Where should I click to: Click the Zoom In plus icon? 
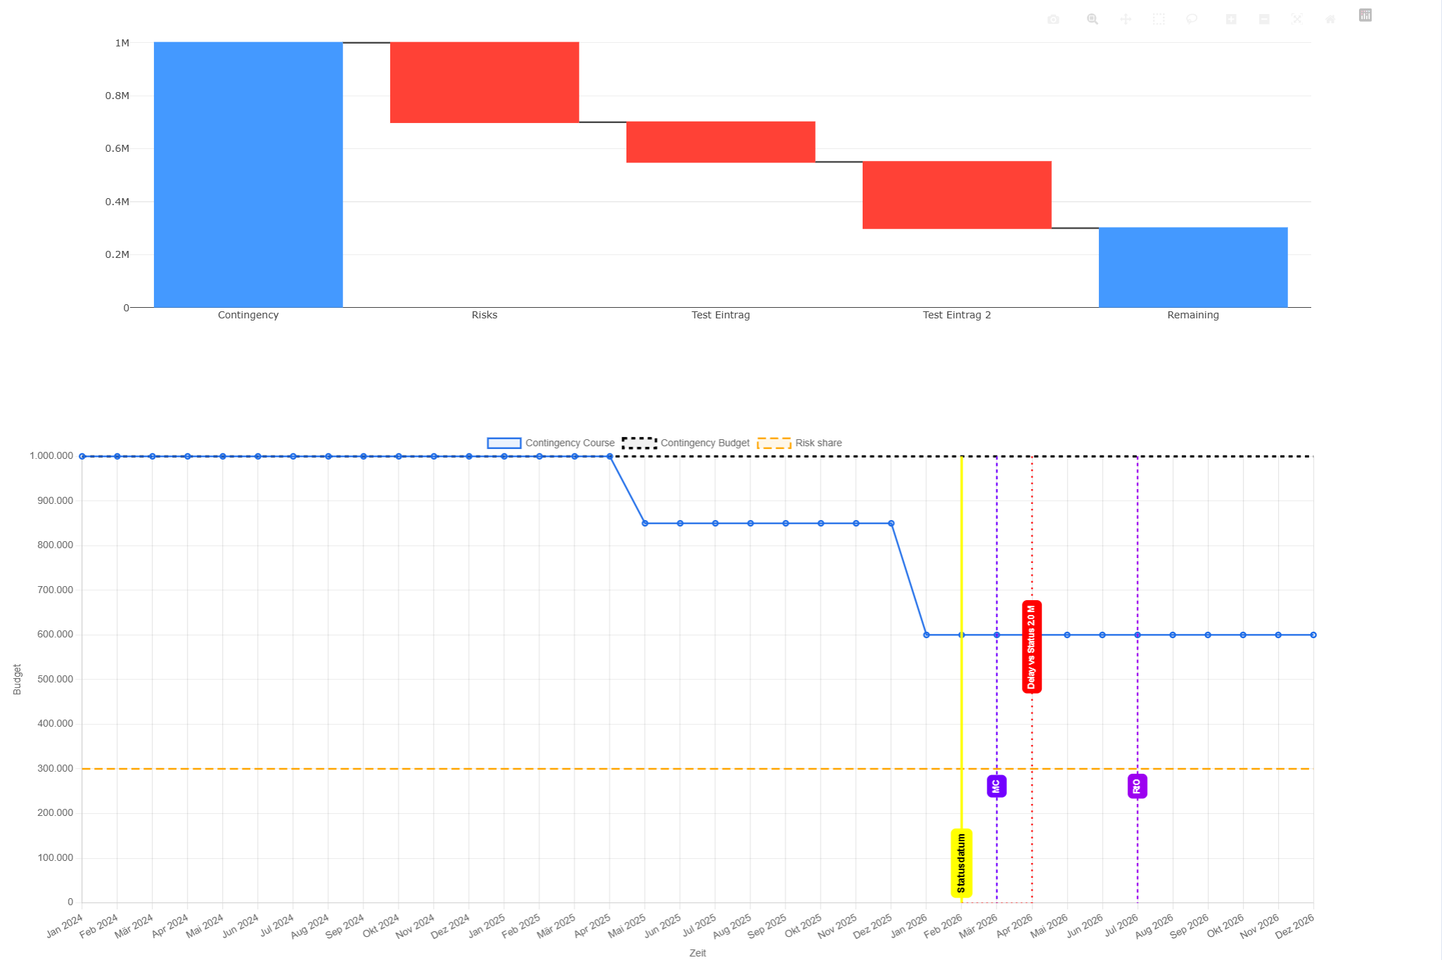(x=1231, y=20)
